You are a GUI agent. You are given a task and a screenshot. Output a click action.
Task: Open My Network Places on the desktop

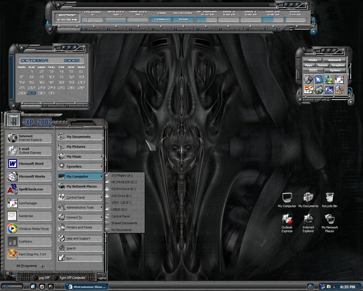330,223
